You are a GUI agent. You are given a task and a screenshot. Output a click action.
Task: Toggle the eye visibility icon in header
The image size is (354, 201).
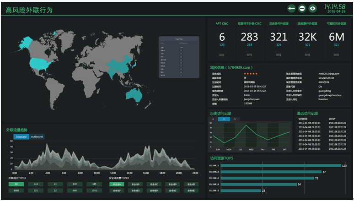pos(312,8)
